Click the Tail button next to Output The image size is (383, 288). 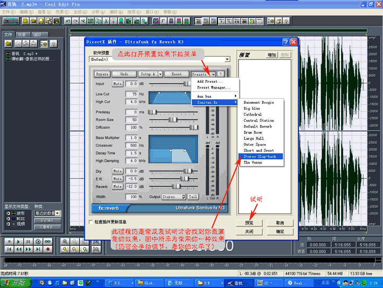click(x=193, y=197)
